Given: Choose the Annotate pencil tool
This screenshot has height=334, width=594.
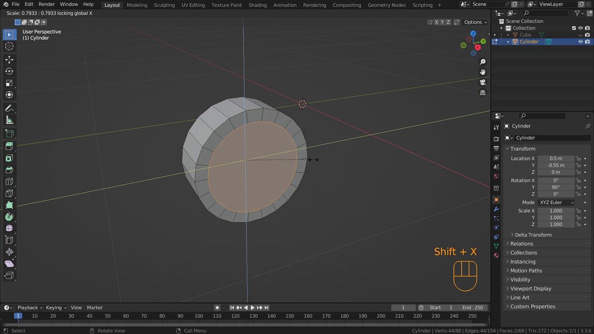Looking at the screenshot, I should 9,108.
